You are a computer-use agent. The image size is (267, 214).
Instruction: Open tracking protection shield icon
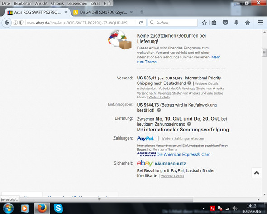[21, 23]
